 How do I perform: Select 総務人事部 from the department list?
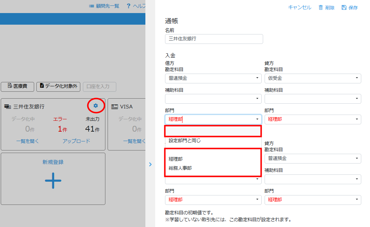pyautogui.click(x=180, y=168)
